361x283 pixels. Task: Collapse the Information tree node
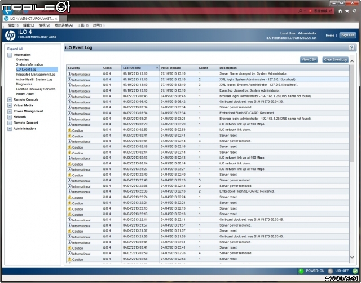[x=10, y=55]
